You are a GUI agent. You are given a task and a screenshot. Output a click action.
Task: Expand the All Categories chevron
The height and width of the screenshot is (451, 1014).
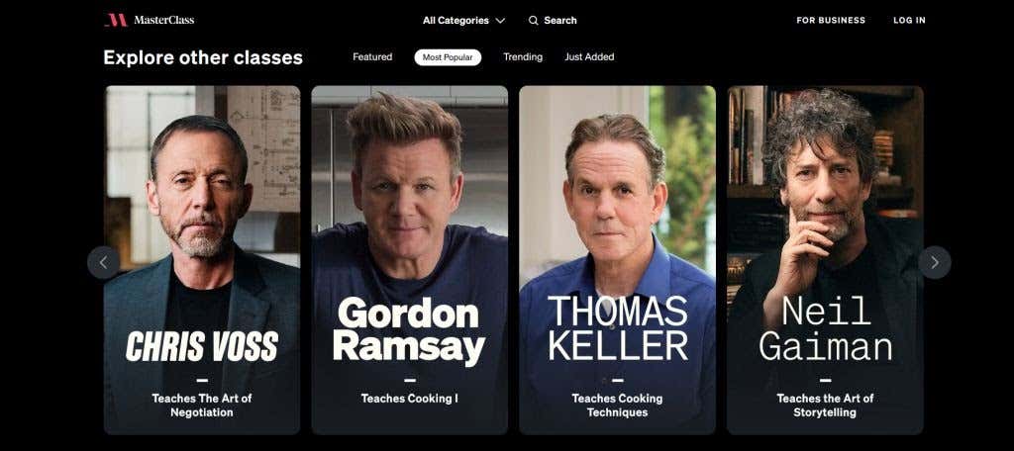click(500, 21)
